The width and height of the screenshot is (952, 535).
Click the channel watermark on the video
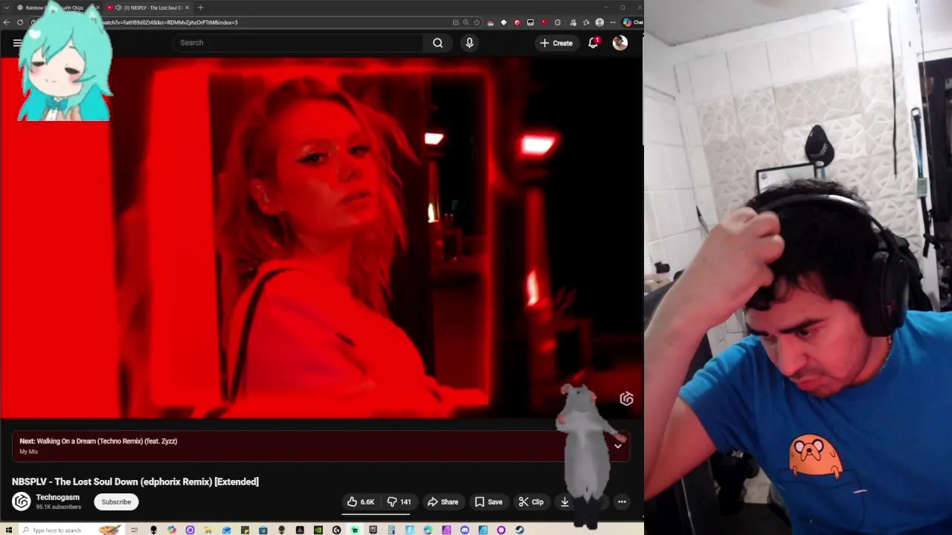[x=626, y=399]
